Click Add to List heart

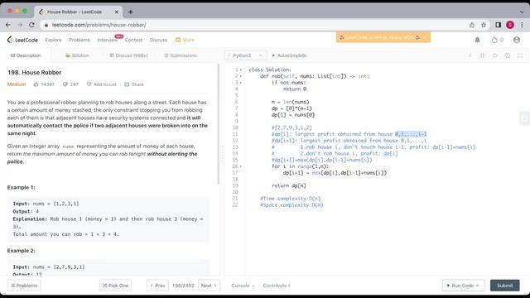[101, 84]
